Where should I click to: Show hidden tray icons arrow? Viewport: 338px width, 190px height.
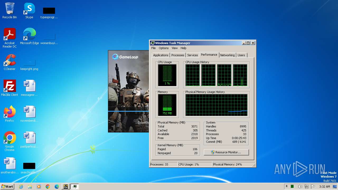(x=287, y=187)
